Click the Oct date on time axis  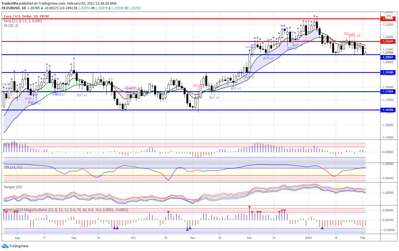(133, 238)
